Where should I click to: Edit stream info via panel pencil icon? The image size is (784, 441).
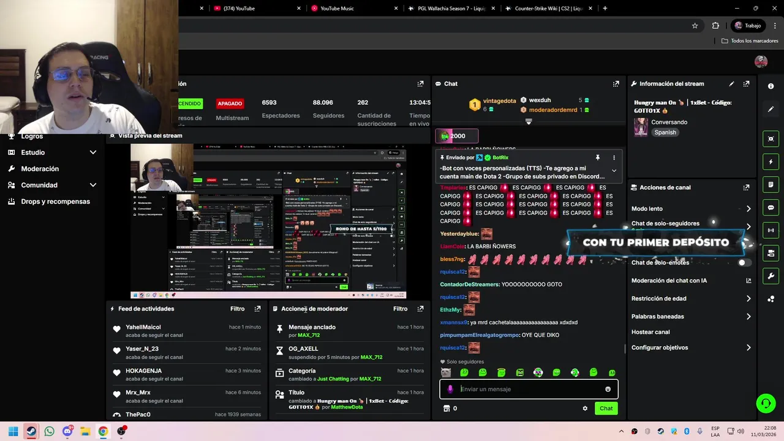coord(731,84)
